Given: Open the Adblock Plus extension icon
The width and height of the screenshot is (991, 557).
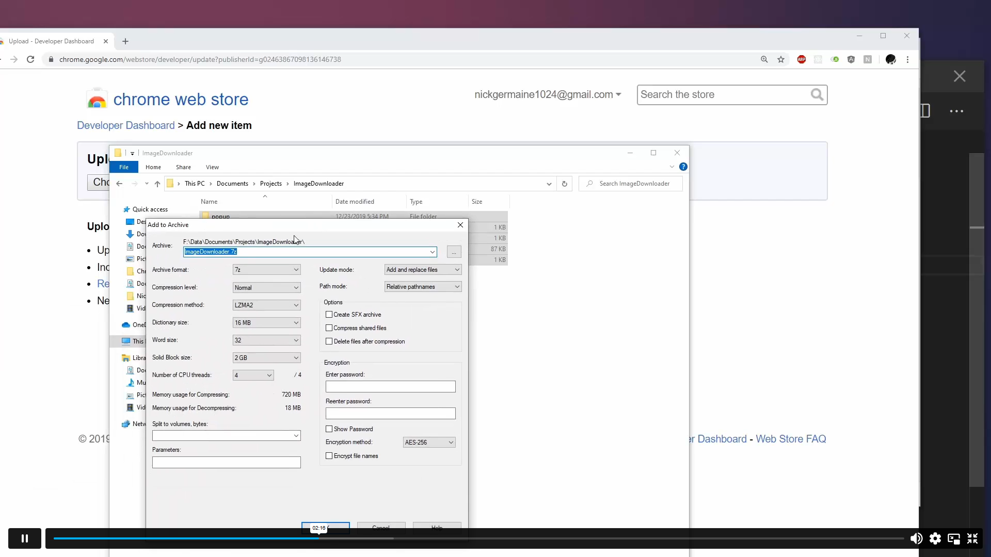Looking at the screenshot, I should 802,59.
